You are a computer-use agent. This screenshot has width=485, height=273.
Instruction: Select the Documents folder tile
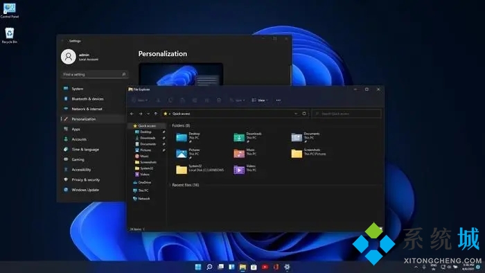[306, 137]
